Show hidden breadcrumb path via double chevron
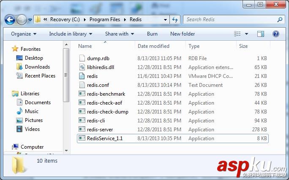 (x=45, y=19)
